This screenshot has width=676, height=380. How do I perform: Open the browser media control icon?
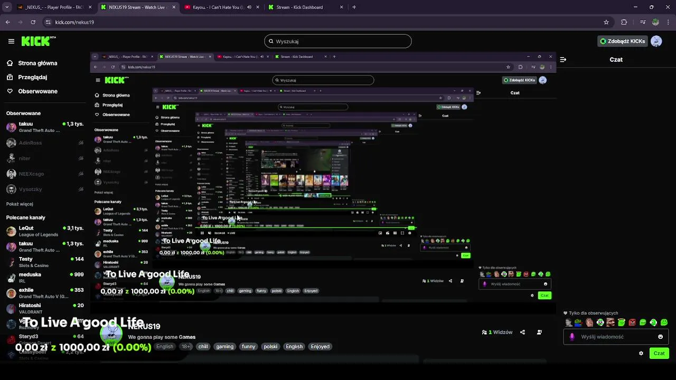click(x=643, y=22)
